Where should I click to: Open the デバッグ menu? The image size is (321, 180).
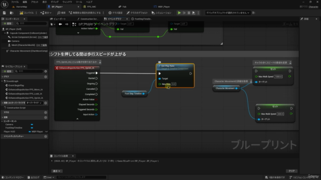point(55,2)
